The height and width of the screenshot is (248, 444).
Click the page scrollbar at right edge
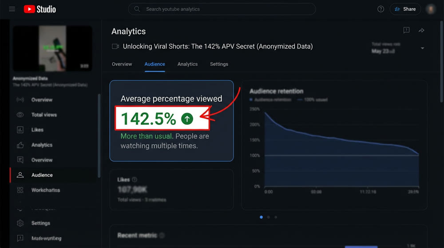442,61
